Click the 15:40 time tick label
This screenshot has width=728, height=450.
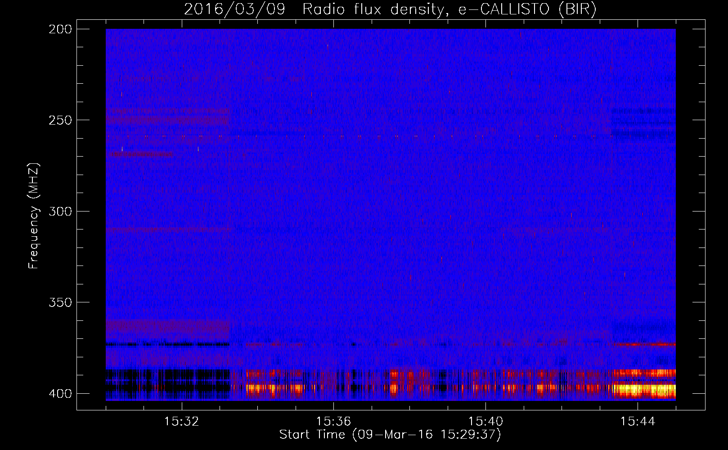(x=485, y=422)
